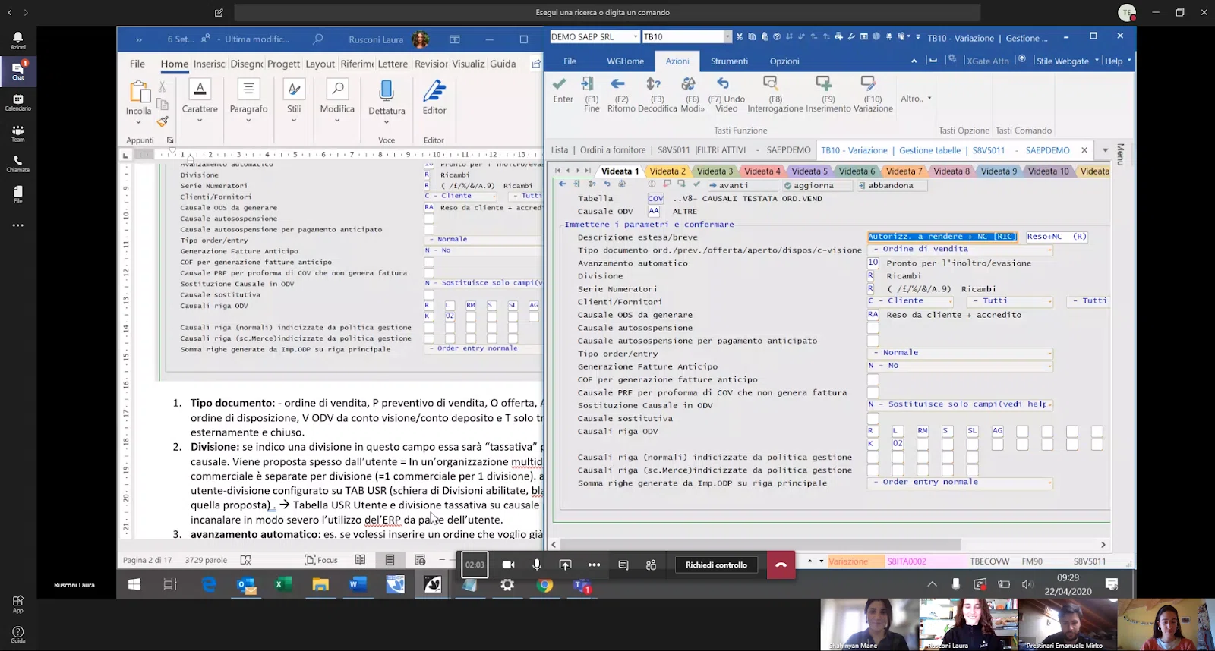Click the (F3) Decodifica icon

click(653, 83)
